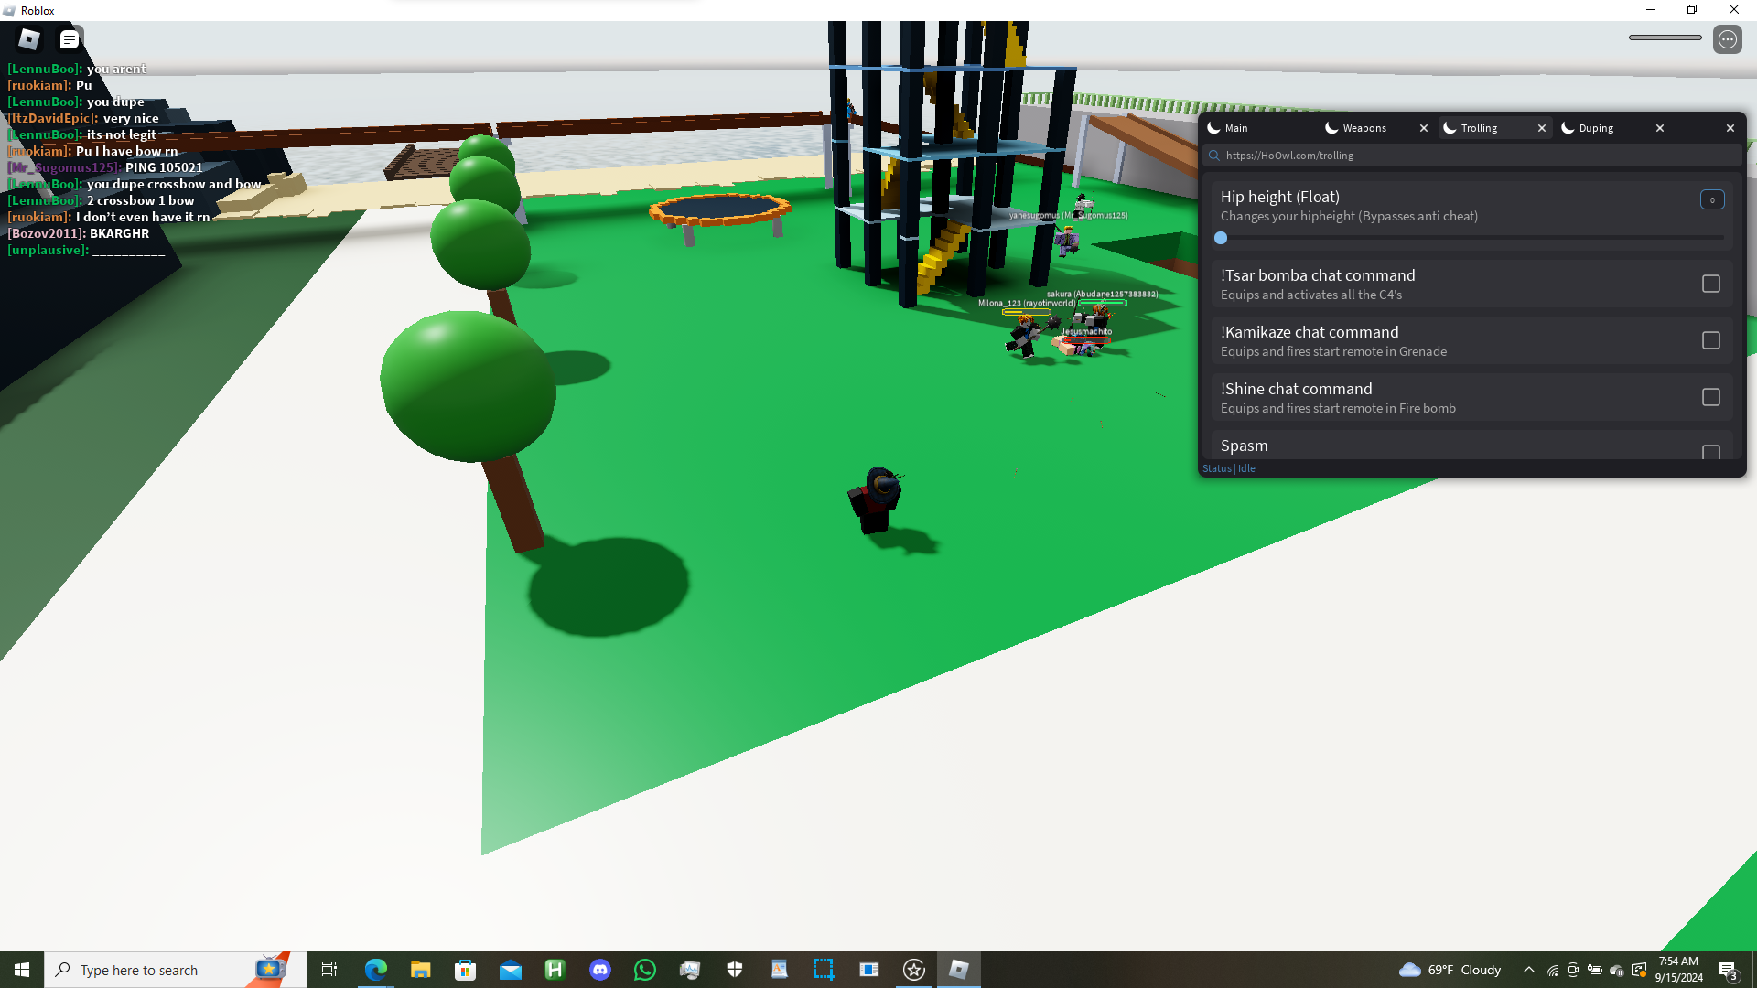Open the weather widget showing 69°F Cloudy
The width and height of the screenshot is (1757, 988).
[1450, 970]
